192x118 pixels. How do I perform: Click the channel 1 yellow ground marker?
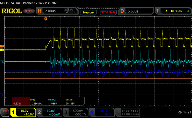pos(2,50)
